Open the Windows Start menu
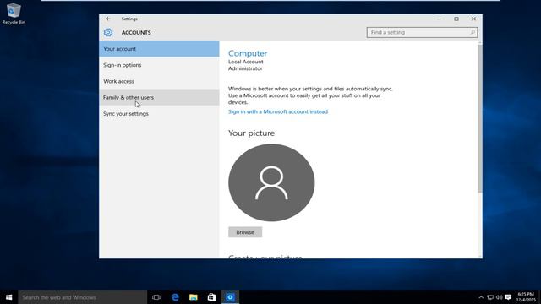 pyautogui.click(x=9, y=297)
